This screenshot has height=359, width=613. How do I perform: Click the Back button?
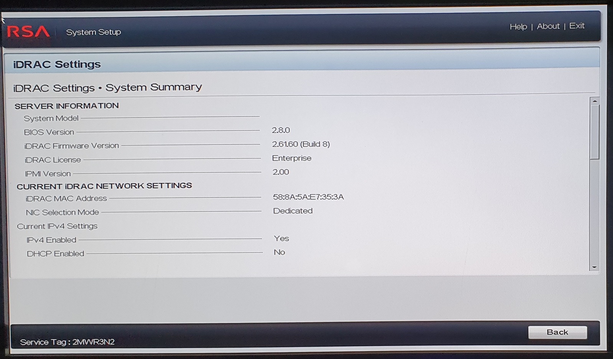pos(557,332)
